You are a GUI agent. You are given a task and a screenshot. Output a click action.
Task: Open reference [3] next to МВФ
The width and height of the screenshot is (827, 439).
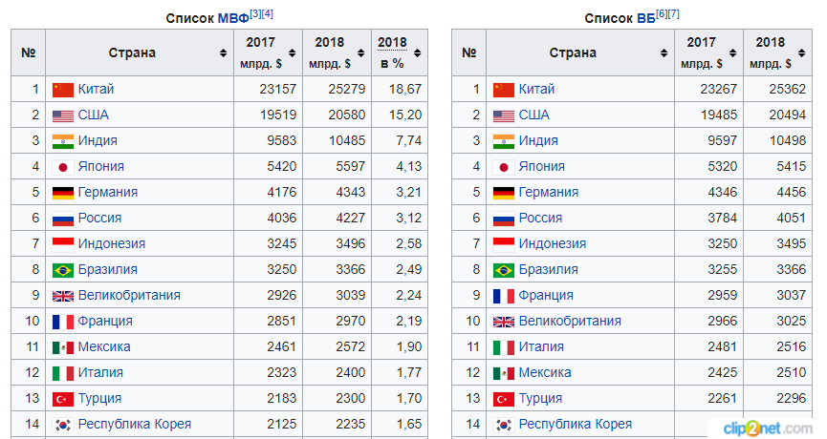pyautogui.click(x=255, y=13)
